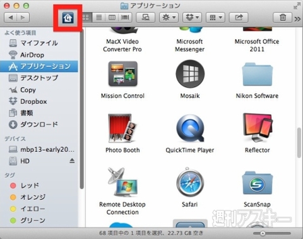Screen dimensions: 303x239
Task: Select the Safari app icon
Action: [x=190, y=182]
